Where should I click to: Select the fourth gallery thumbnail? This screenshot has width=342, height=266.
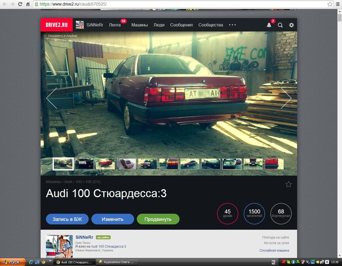pos(126,164)
